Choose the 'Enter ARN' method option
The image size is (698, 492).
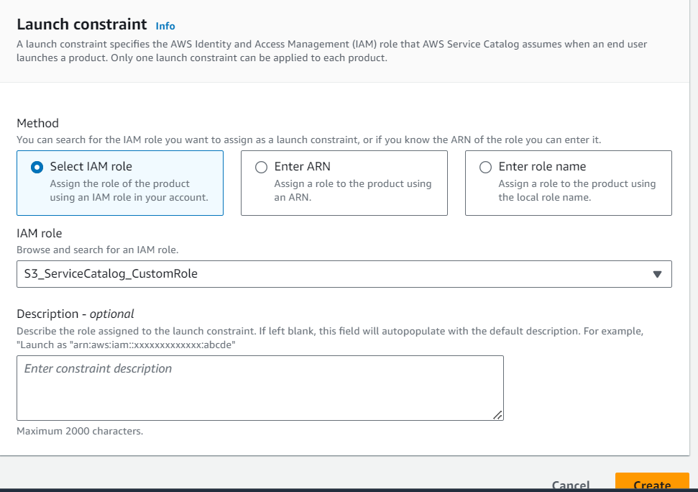[262, 166]
